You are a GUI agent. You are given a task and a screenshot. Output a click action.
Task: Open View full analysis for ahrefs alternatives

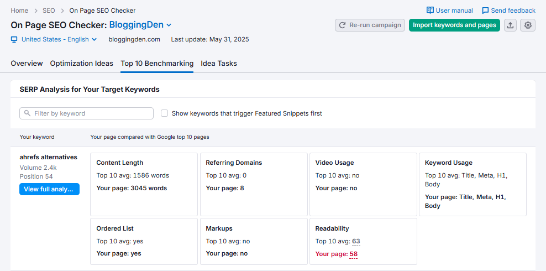pyautogui.click(x=49, y=189)
